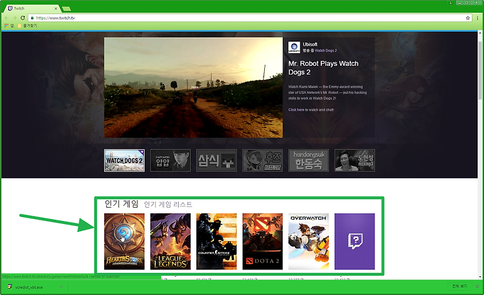The width and height of the screenshot is (484, 295).
Task: Select the 얍얍 stream thumbnail
Action: tap(170, 161)
